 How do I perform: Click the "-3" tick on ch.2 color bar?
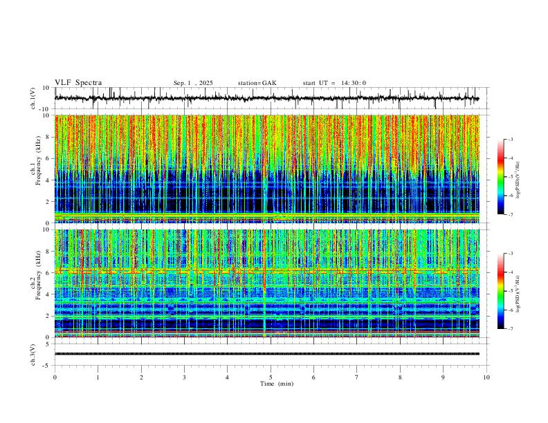pos(511,254)
